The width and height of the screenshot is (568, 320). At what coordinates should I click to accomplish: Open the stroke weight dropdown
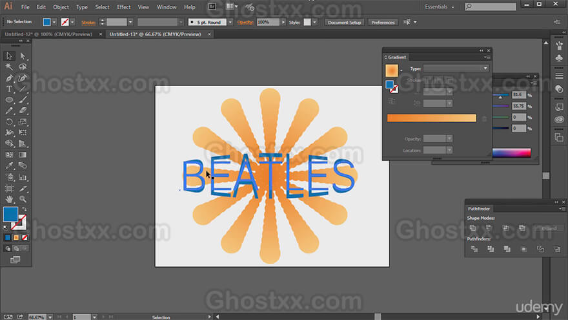point(130,22)
